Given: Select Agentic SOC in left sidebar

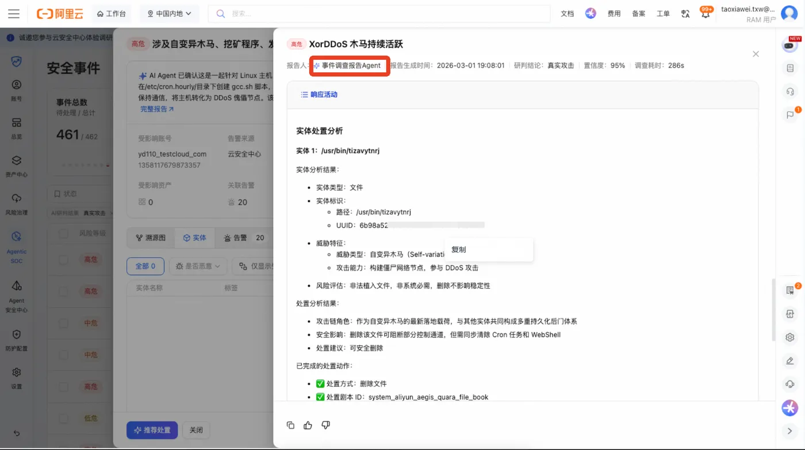Looking at the screenshot, I should (17, 247).
